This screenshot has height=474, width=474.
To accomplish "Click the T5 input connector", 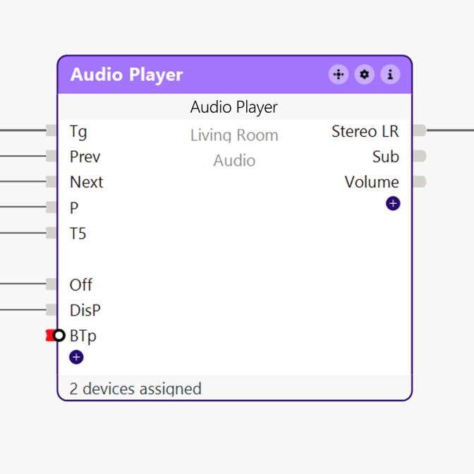I will (x=51, y=233).
